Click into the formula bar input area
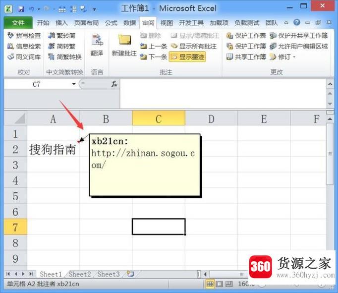Image resolution: width=338 pixels, height=293 pixels. pyautogui.click(x=223, y=93)
